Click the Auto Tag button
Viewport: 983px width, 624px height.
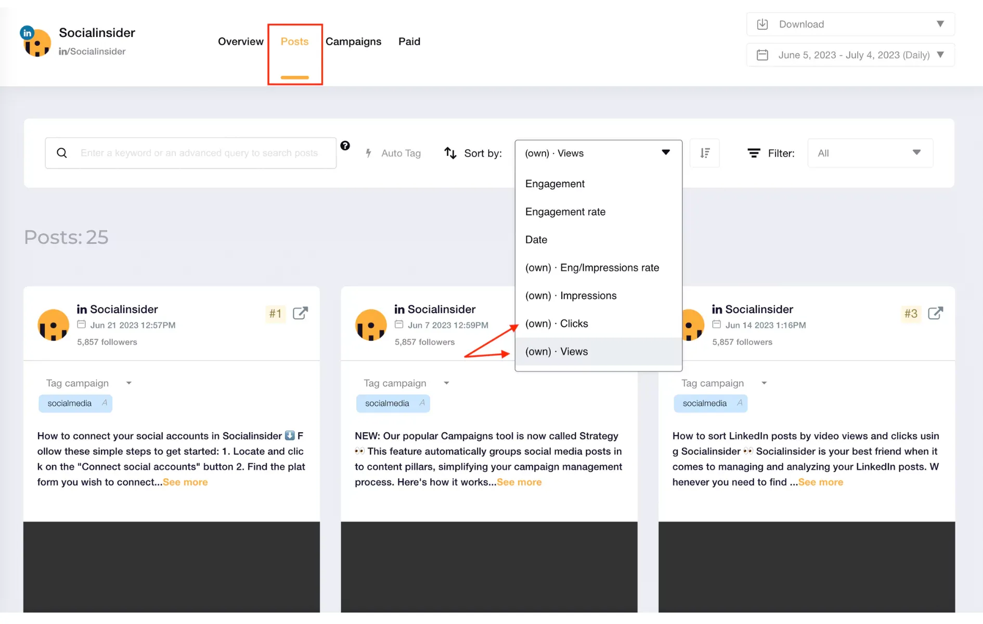(393, 153)
